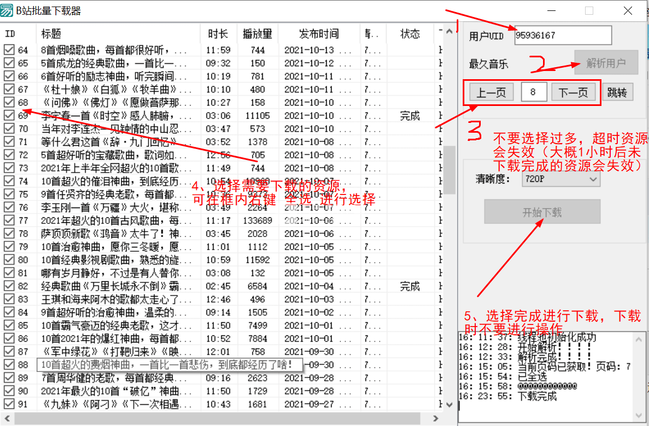Uncheck the checkbox for row ID 64
The height and width of the screenshot is (426, 649).
[9, 50]
